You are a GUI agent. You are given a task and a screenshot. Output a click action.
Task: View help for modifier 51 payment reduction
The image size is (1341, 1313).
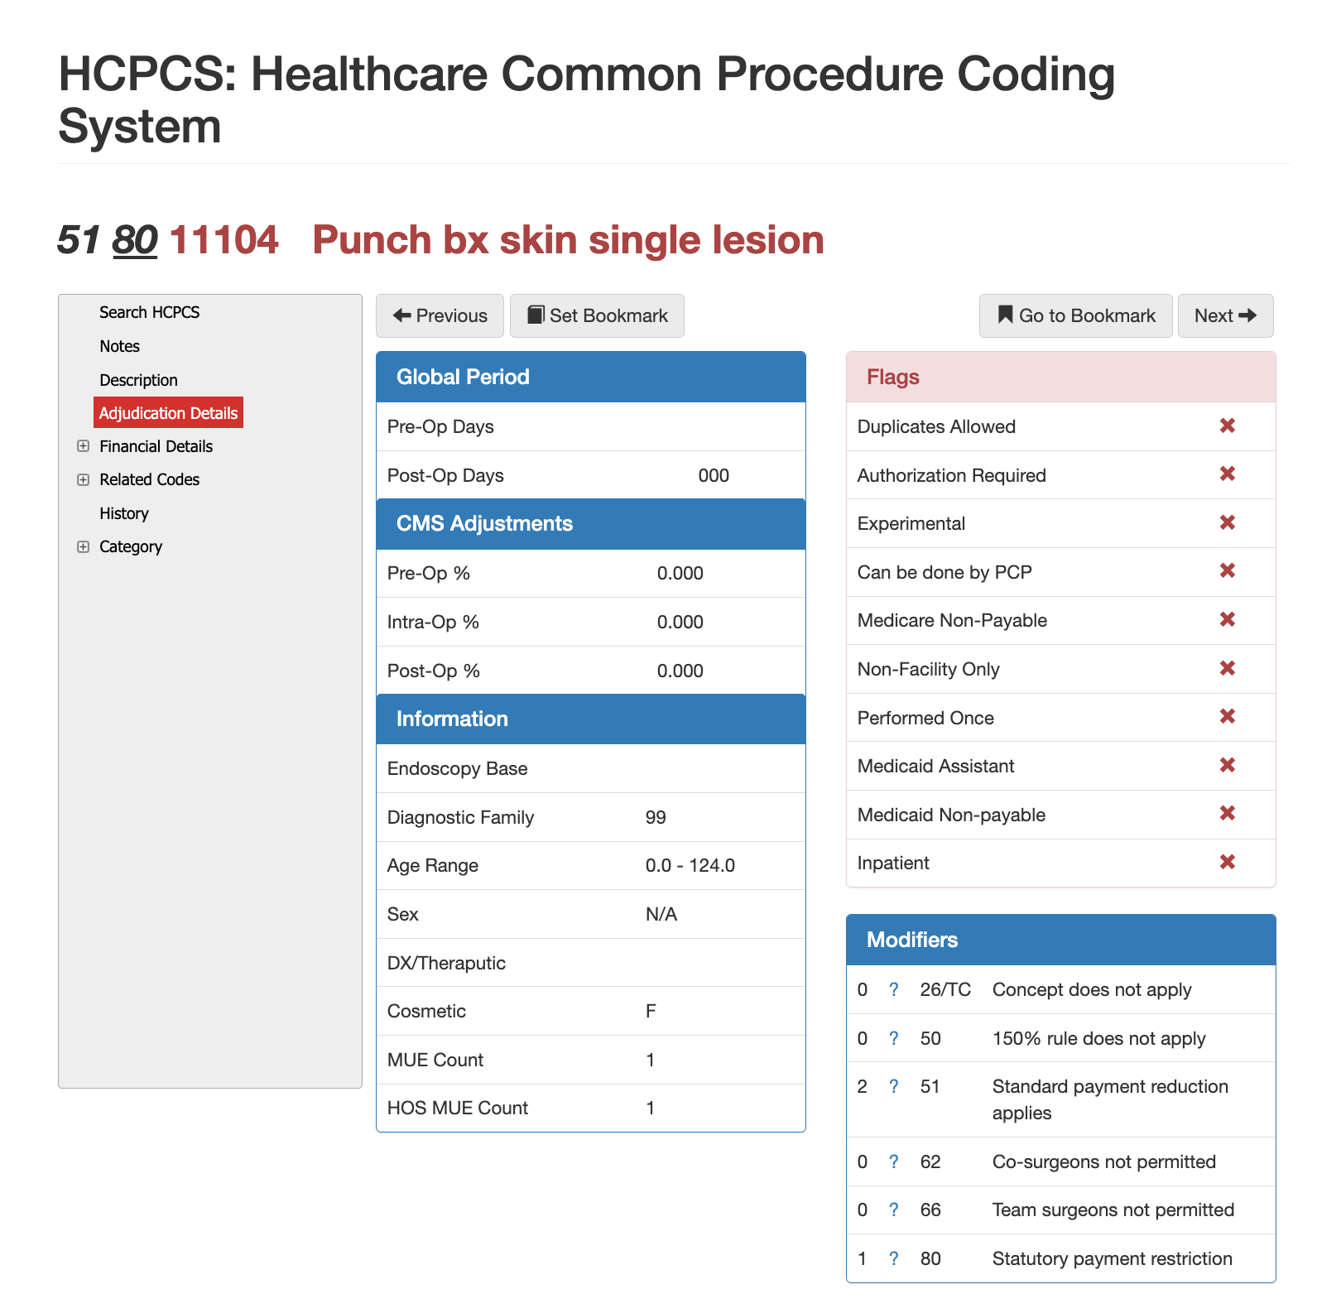pyautogui.click(x=894, y=1087)
